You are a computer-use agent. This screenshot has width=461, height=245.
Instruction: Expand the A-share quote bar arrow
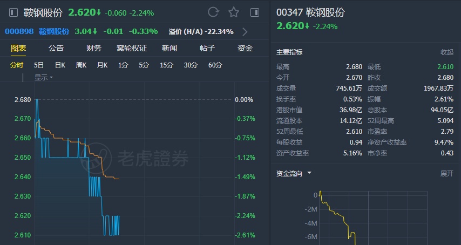[245, 31]
